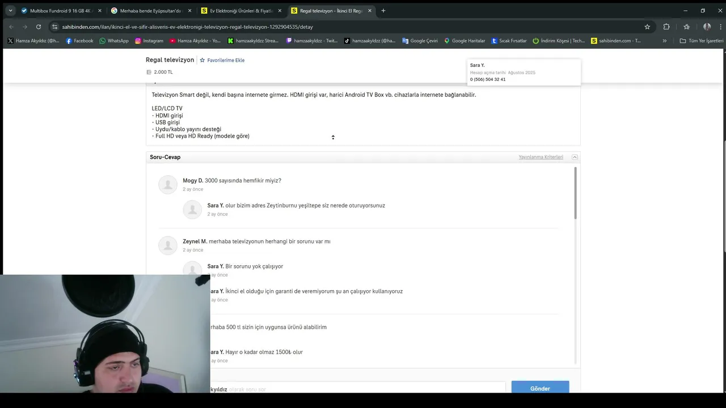The image size is (726, 408).
Task: Add listing with Favorilerime Ekle
Action: (x=222, y=60)
